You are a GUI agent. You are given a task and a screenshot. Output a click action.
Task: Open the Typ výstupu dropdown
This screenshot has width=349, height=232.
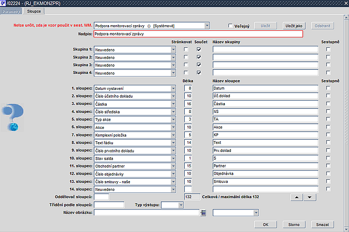tap(181, 205)
